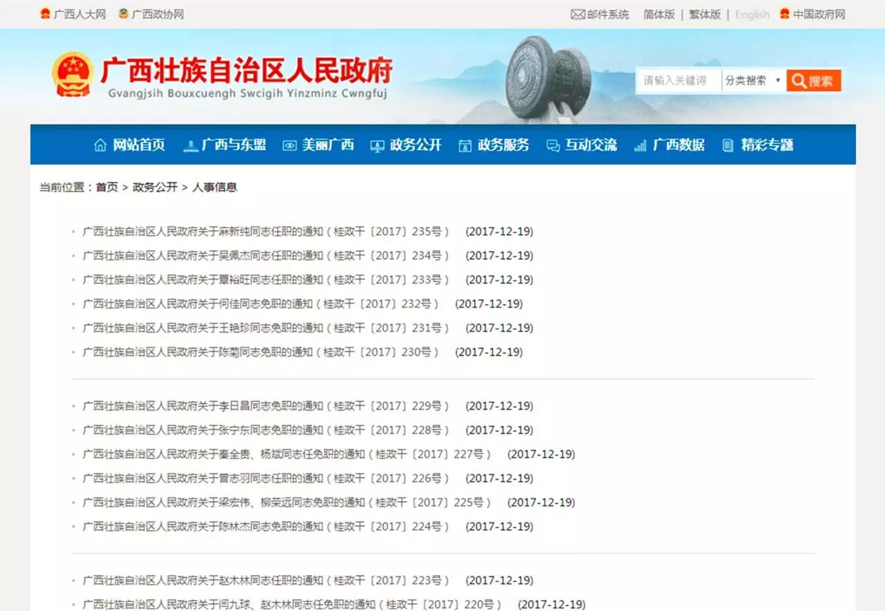Open notice 223号 about 赵木林
Image resolution: width=885 pixels, height=611 pixels.
pos(266,581)
